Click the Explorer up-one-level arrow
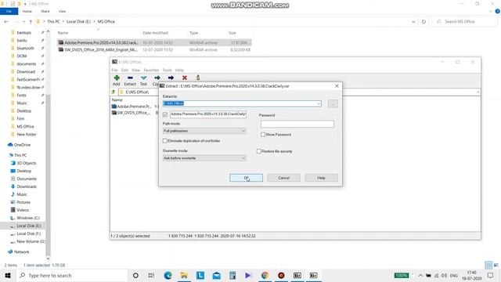This screenshot has width=501, height=282. pos(31,22)
